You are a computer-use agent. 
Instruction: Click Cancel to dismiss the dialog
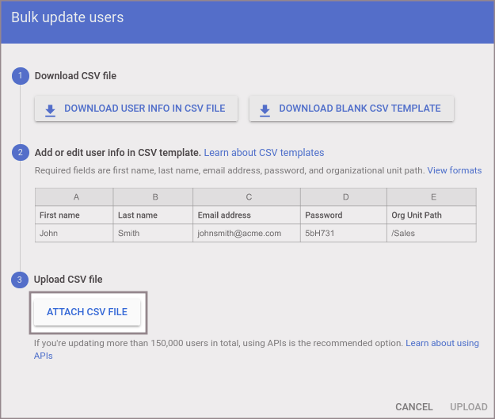click(413, 407)
